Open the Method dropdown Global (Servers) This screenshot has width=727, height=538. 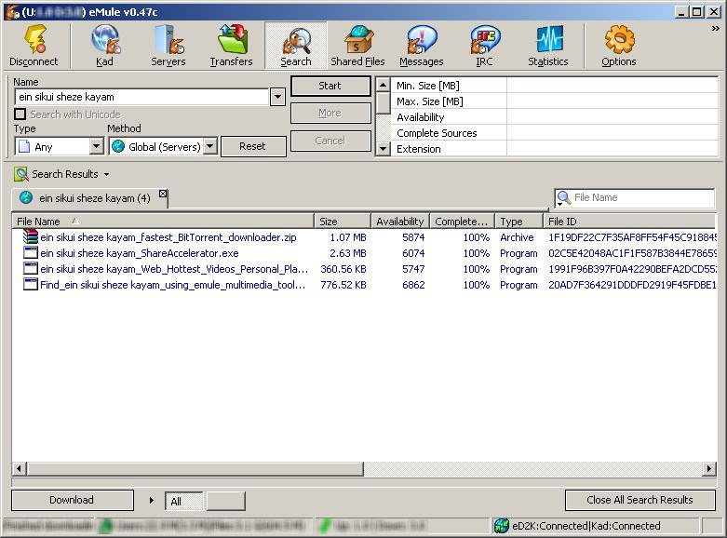[210, 146]
